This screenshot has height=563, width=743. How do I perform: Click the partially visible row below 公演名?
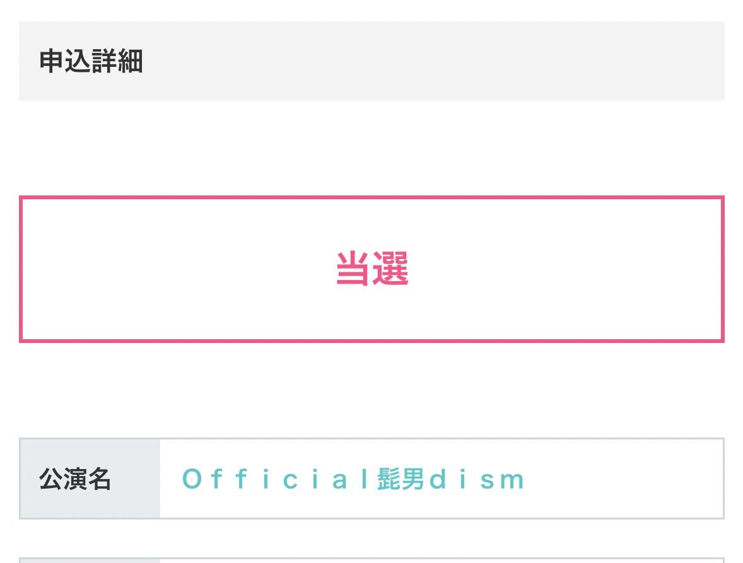(x=371, y=560)
